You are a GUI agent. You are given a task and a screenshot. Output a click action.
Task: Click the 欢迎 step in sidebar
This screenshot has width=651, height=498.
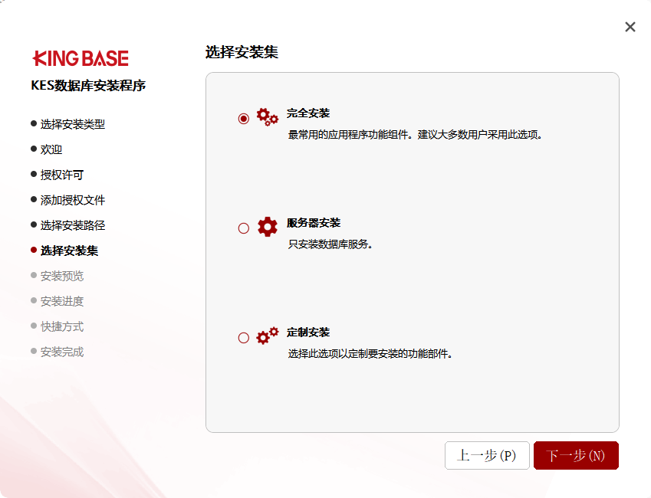51,149
